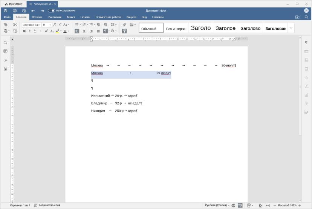Toggle the Автосохранение switch
The width and height of the screenshot is (312, 209).
51,11
